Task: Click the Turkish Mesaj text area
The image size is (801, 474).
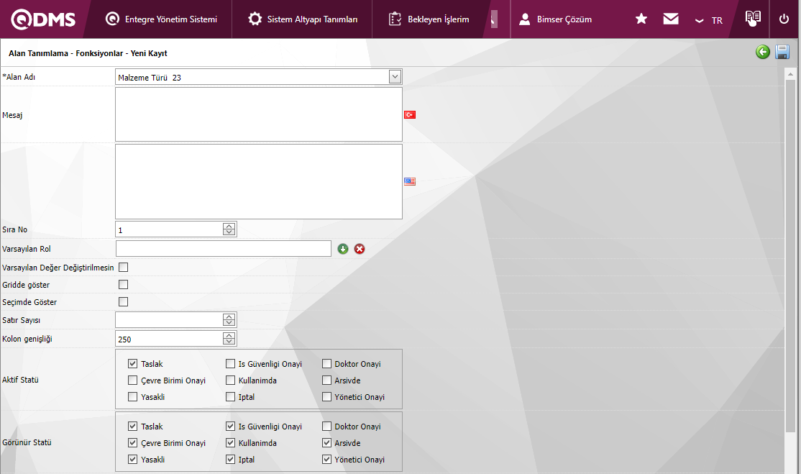Action: tap(258, 114)
